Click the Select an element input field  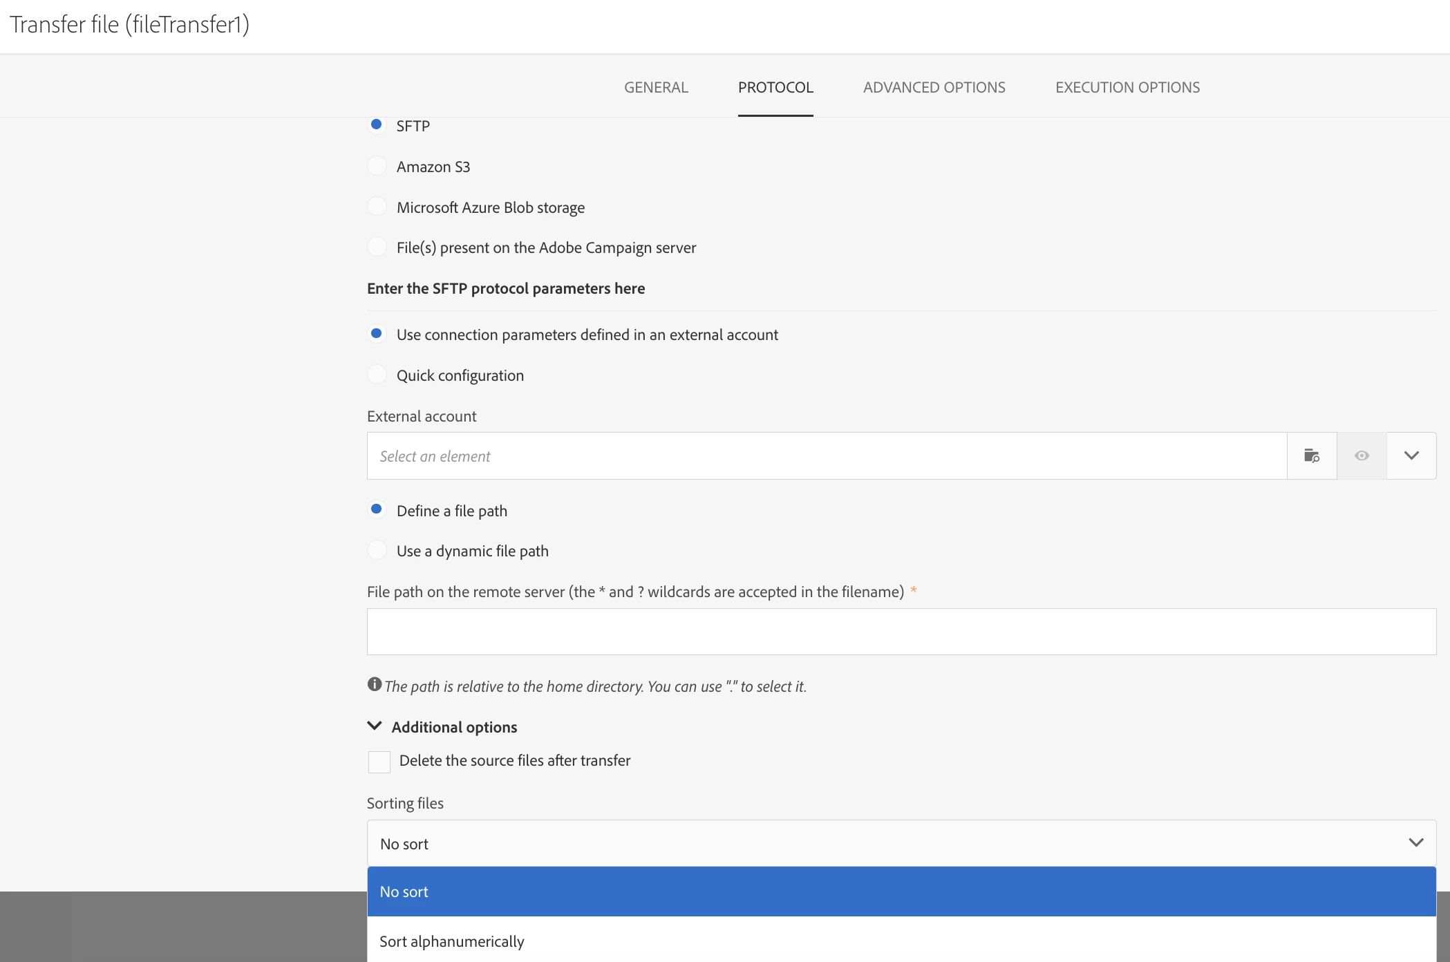(827, 455)
